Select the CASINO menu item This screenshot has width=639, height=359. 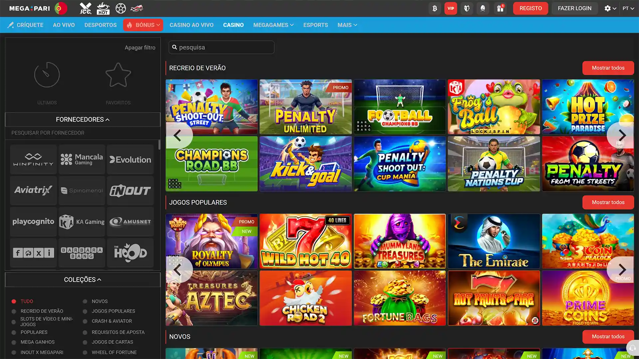coord(233,25)
